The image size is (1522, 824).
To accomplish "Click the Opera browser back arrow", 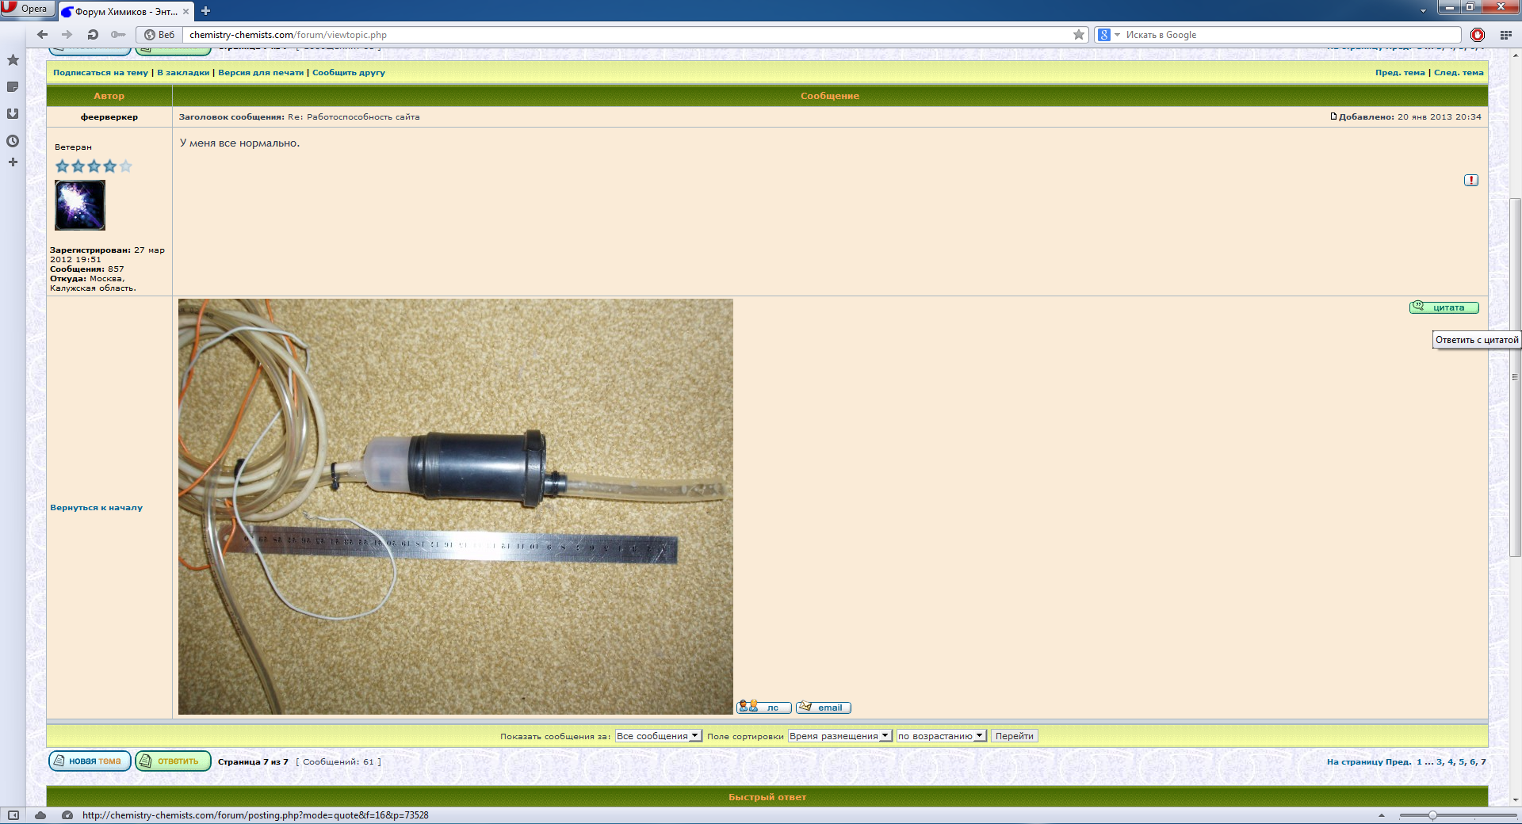I will (x=43, y=35).
